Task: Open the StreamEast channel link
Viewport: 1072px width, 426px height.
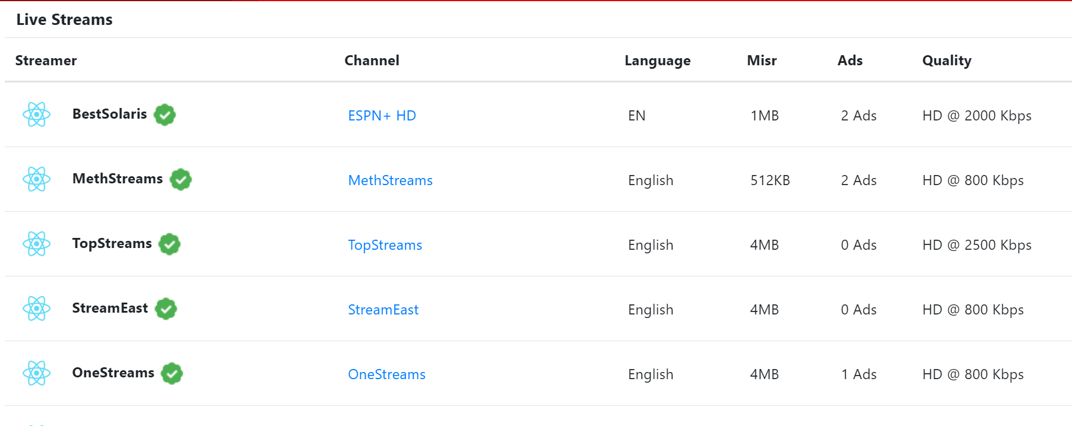Action: [x=383, y=310]
